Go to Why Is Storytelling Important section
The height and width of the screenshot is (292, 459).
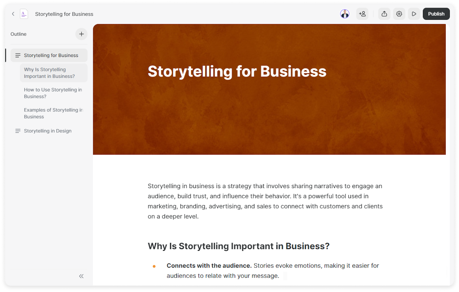[49, 73]
